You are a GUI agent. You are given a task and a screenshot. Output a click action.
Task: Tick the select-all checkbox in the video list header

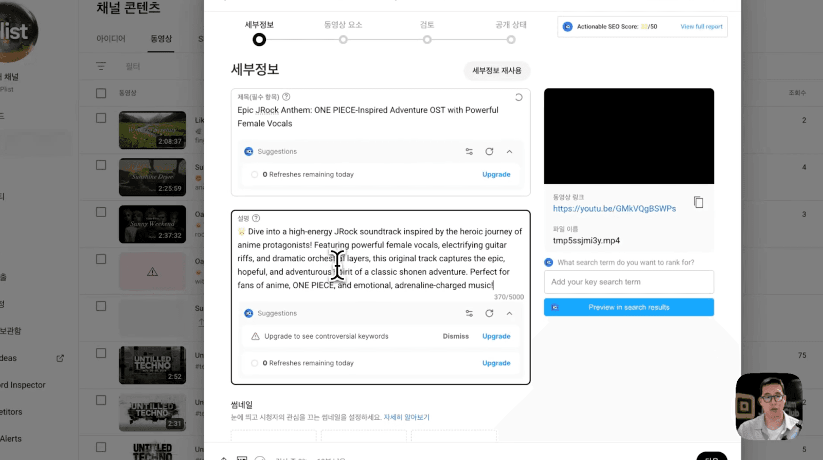101,93
